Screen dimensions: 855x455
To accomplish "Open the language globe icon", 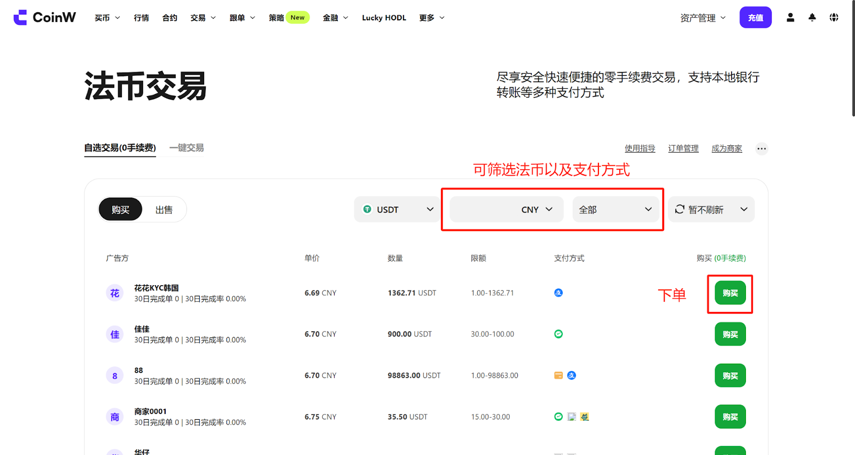I will [x=834, y=18].
